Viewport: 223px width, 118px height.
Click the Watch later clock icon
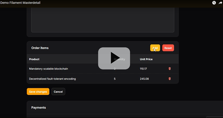tap(214, 3)
